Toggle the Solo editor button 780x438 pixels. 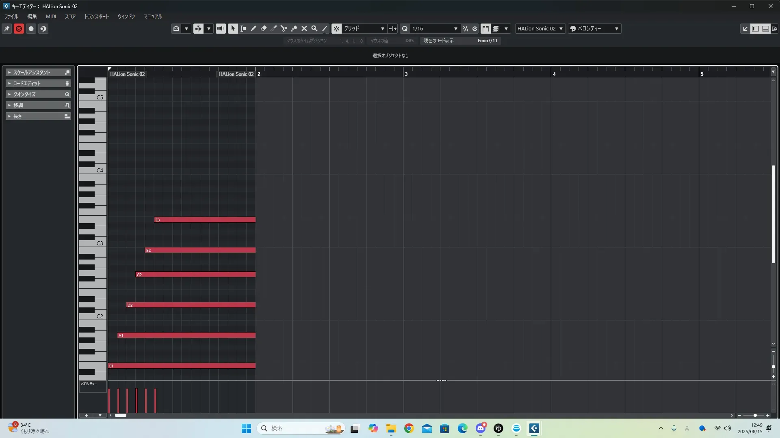pos(19,29)
